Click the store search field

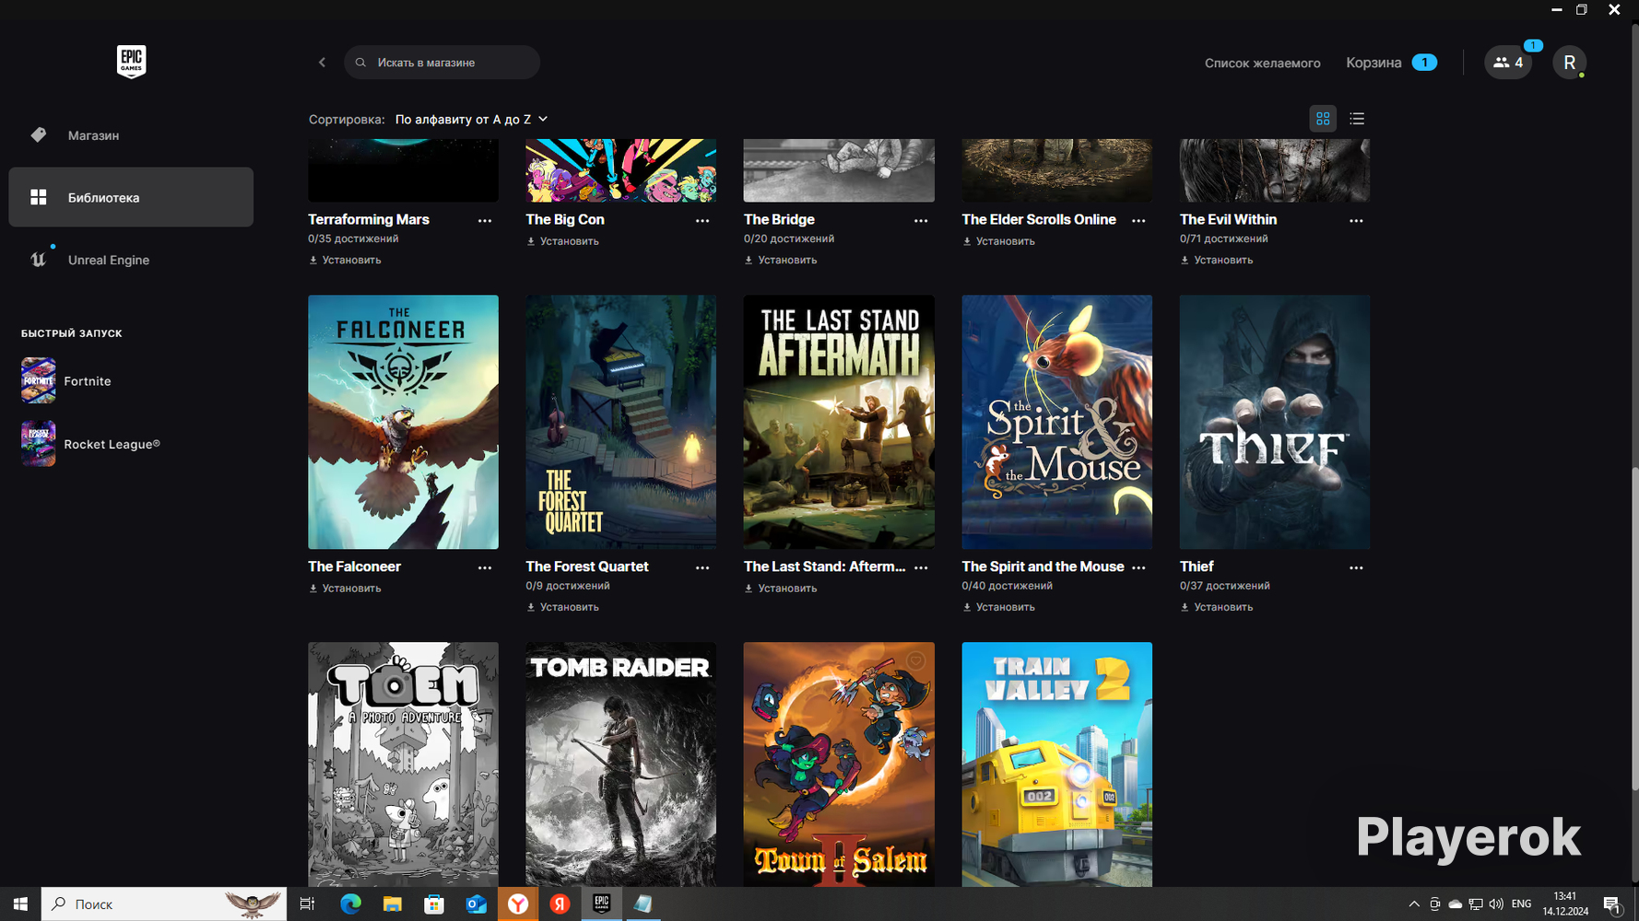pyautogui.click(x=442, y=63)
